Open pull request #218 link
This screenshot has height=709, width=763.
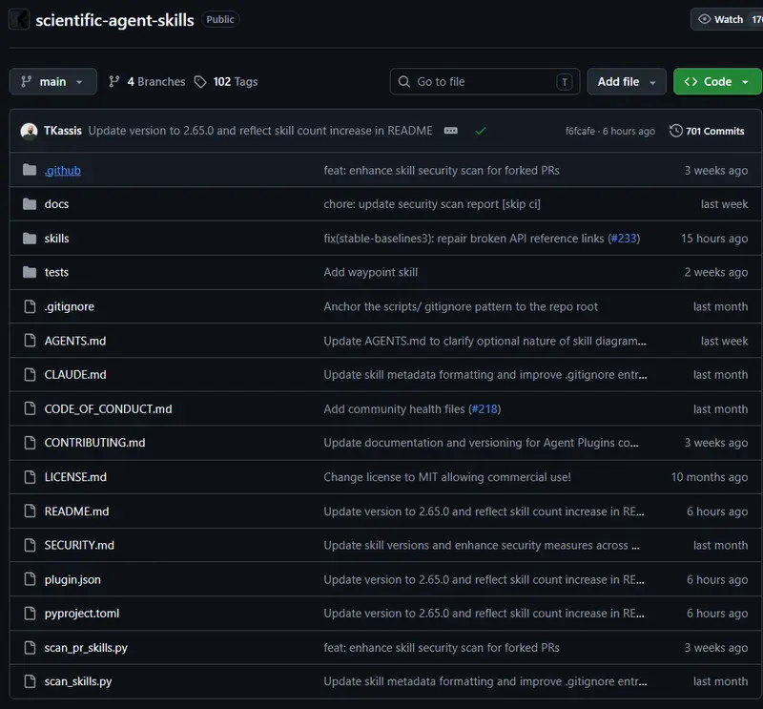point(485,409)
